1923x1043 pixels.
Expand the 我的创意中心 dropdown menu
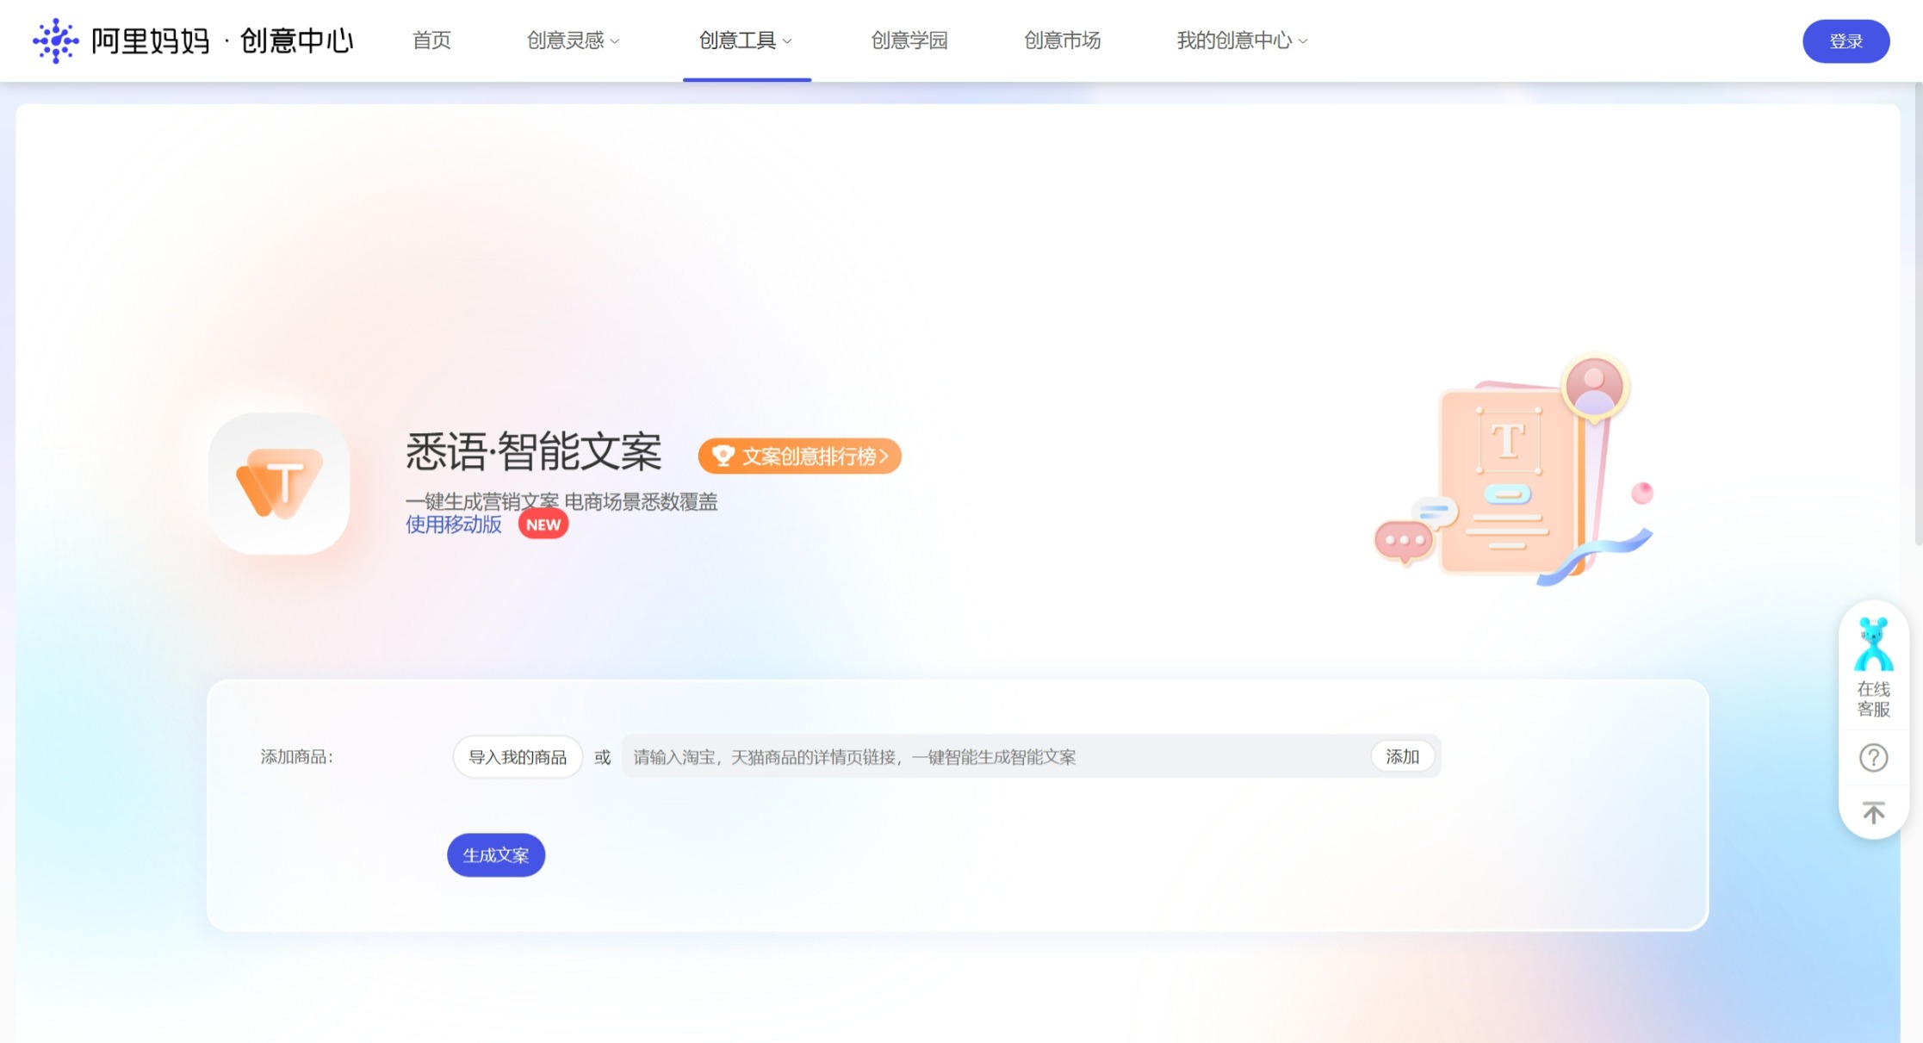(1242, 40)
